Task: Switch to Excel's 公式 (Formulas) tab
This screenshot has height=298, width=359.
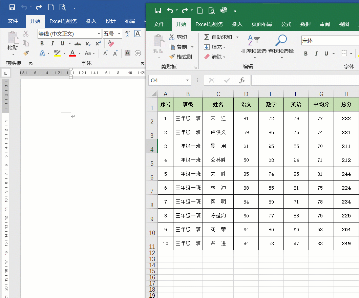Action: tap(286, 24)
